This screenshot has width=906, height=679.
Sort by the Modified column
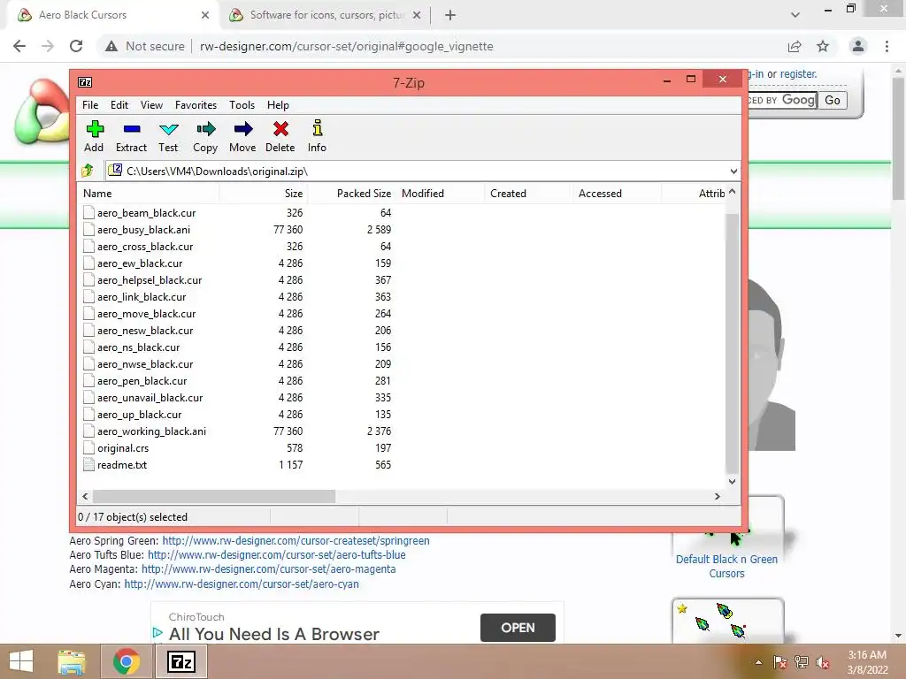click(x=440, y=194)
